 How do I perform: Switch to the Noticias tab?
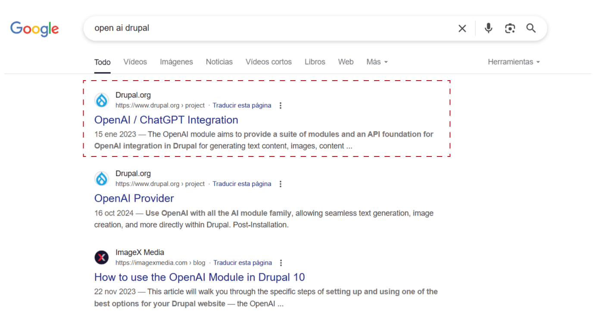point(219,62)
